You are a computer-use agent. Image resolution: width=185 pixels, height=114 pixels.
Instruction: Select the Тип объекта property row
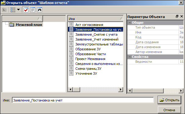[x=155, y=27]
